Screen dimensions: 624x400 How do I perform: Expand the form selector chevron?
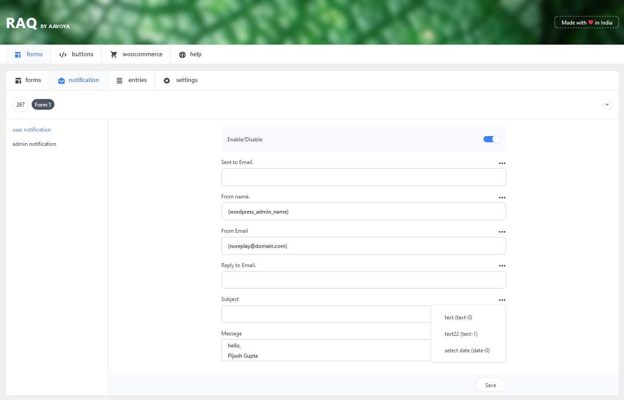point(607,104)
